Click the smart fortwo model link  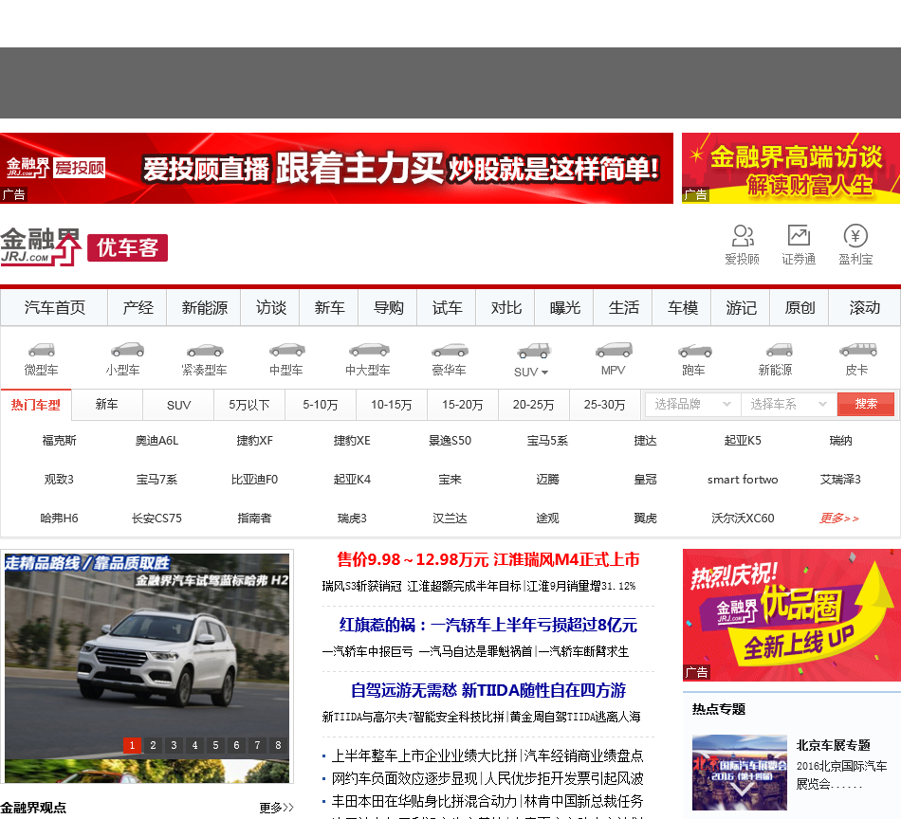[x=743, y=480]
